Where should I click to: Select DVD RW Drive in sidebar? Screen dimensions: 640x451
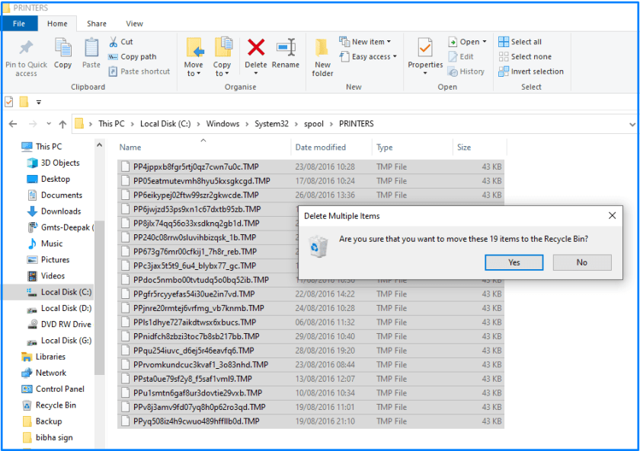click(59, 324)
